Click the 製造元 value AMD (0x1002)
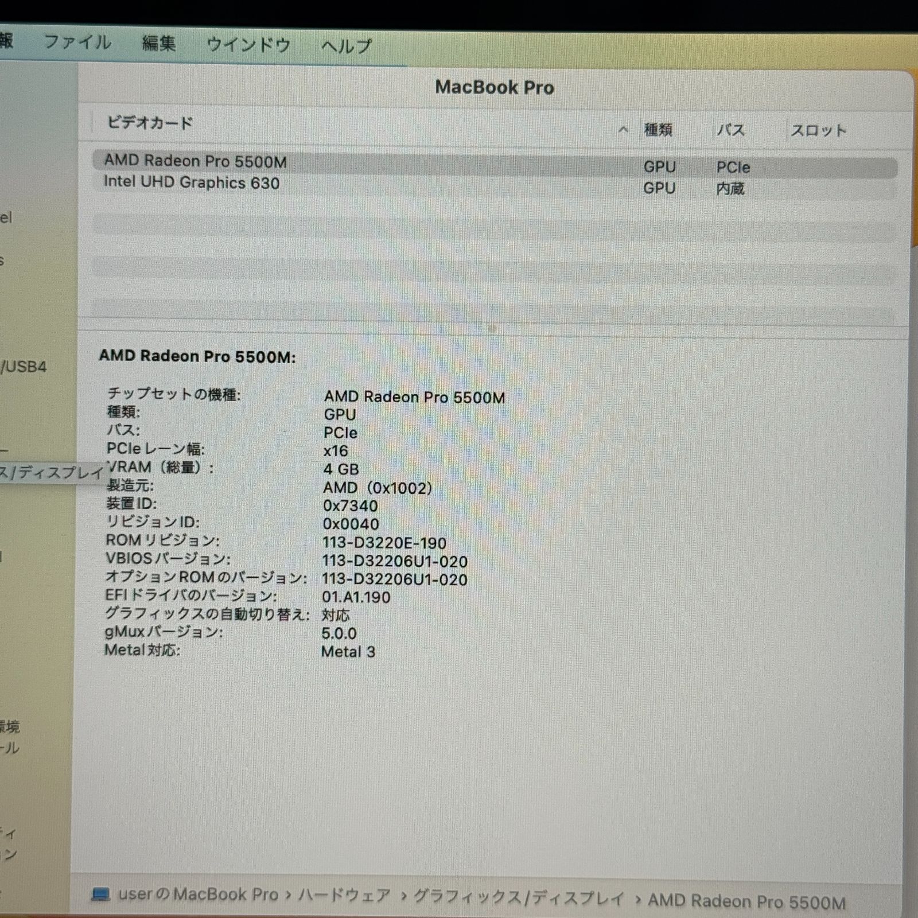The height and width of the screenshot is (918, 918). (x=378, y=488)
